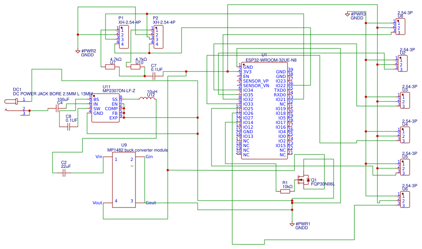This screenshot has height=249, width=422.
Task: Select the C8 0.1UF capacitor symbol
Action: click(x=68, y=127)
